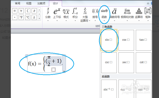
Task: Open the Operator (运算符) structures menu
Action: tap(139, 14)
